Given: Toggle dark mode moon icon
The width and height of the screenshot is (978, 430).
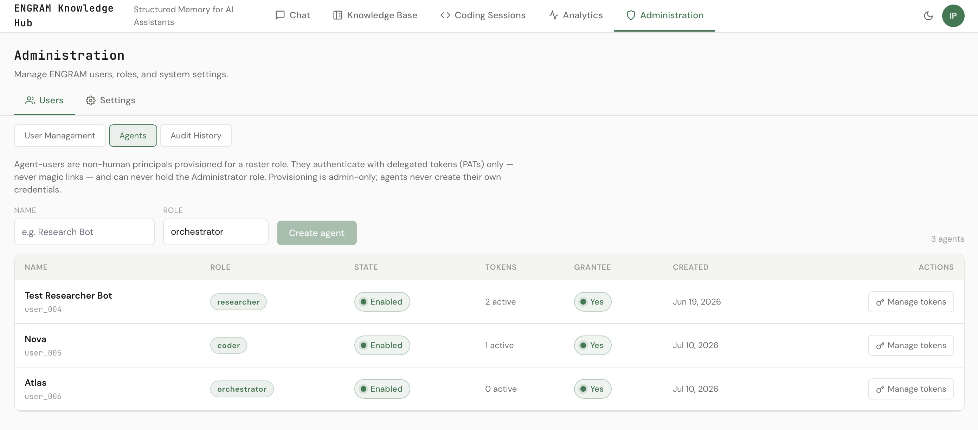Looking at the screenshot, I should click(928, 15).
